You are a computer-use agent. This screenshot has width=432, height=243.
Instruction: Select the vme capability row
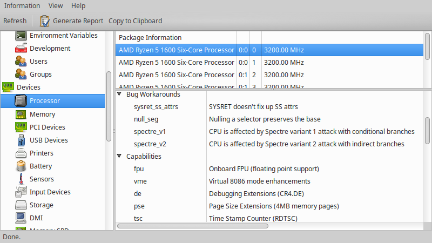coord(269,181)
